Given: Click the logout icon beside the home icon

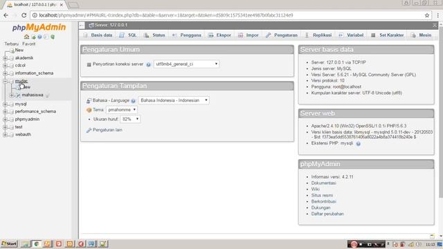Looking at the screenshot, I should pos(34,37).
